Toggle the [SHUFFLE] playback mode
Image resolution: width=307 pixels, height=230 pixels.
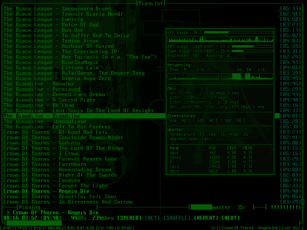pyautogui.click(x=177, y=218)
